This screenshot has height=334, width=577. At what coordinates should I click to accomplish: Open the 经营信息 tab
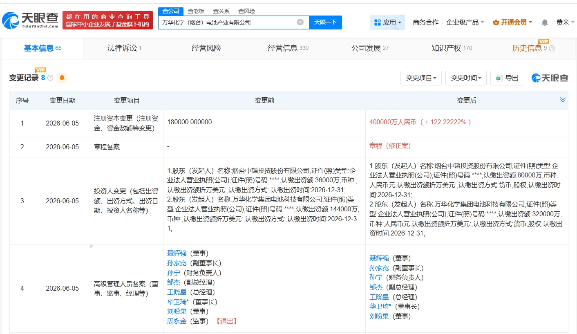tap(288, 48)
